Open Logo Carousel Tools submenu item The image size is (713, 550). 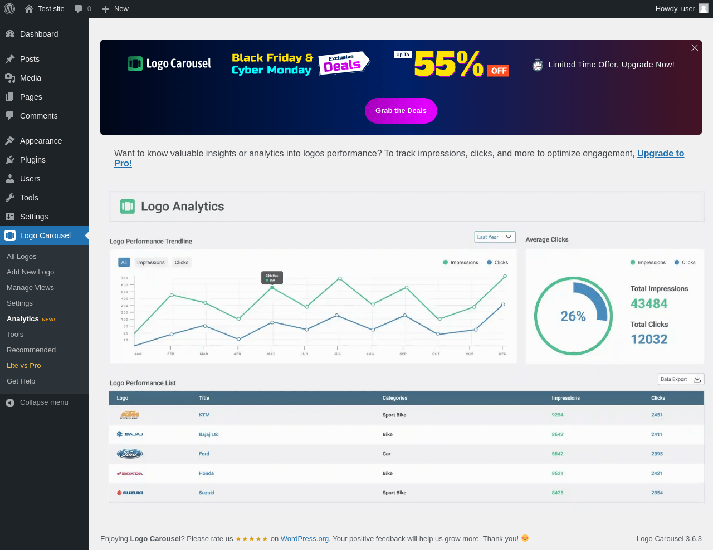tap(15, 335)
